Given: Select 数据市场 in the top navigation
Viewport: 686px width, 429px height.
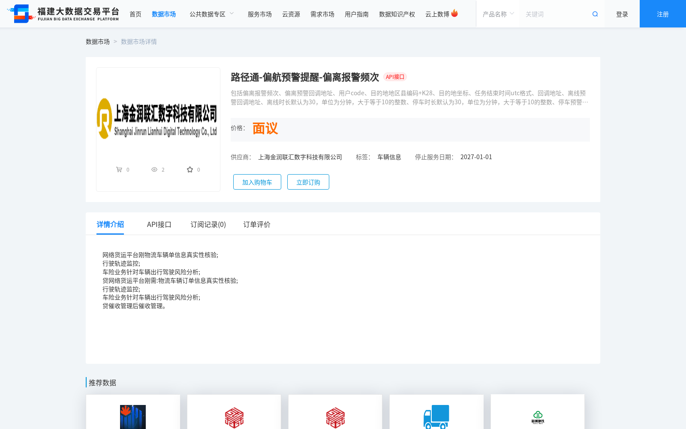Looking at the screenshot, I should coord(164,14).
